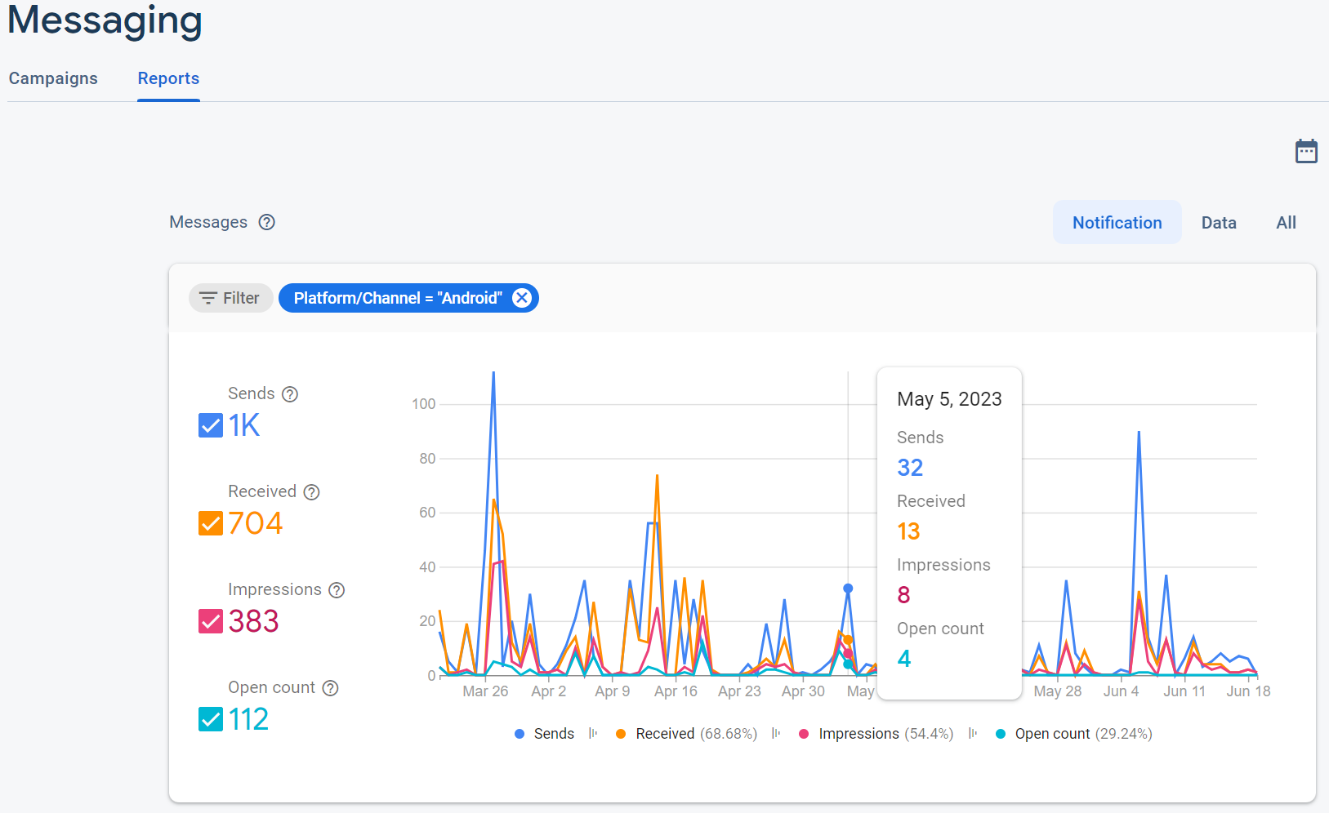Click the Platform/Channel Android filter chip

click(x=397, y=298)
